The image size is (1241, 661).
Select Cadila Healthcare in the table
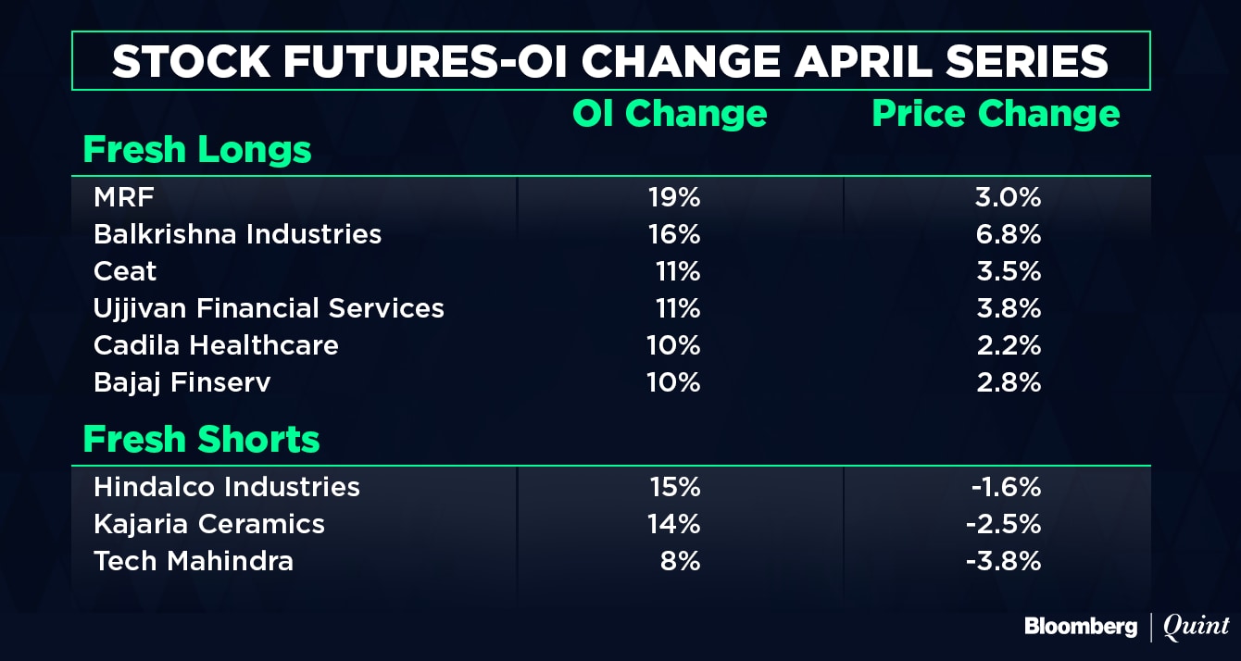click(216, 345)
